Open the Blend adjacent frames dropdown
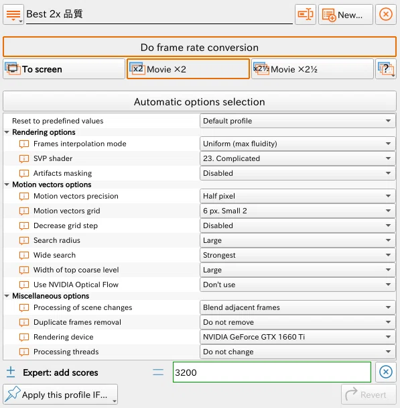This screenshot has width=400, height=408. coord(297,307)
